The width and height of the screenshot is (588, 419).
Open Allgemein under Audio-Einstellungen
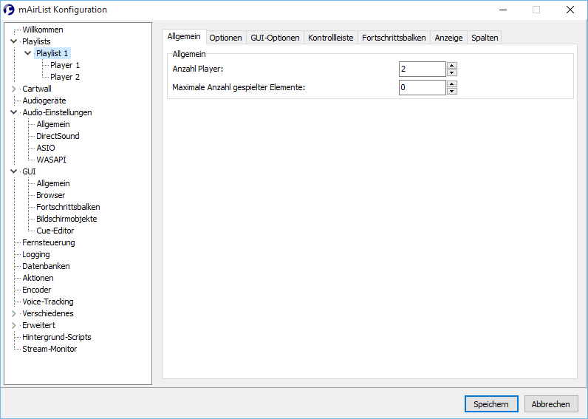pos(53,124)
